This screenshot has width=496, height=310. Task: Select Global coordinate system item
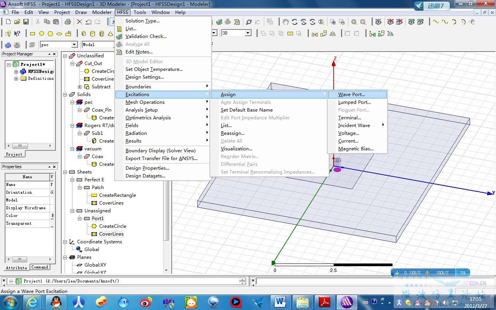pos(92,250)
